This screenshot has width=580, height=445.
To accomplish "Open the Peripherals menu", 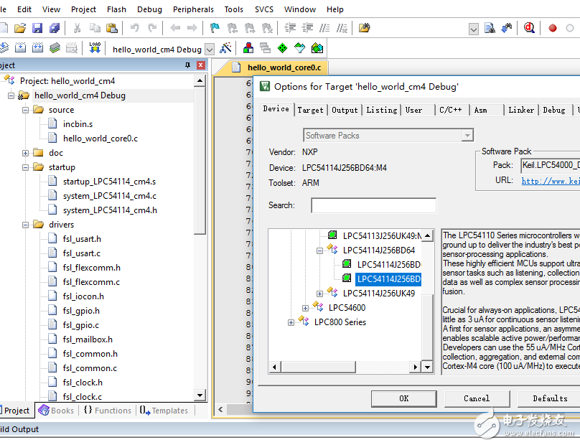I will coord(193,9).
